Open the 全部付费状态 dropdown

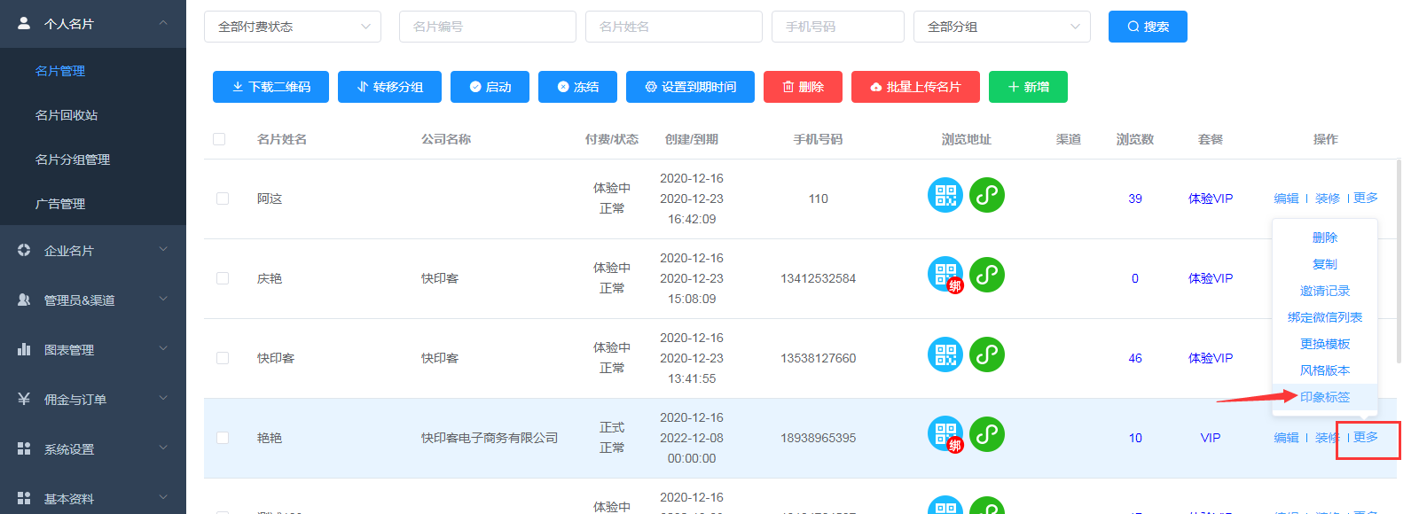[293, 27]
